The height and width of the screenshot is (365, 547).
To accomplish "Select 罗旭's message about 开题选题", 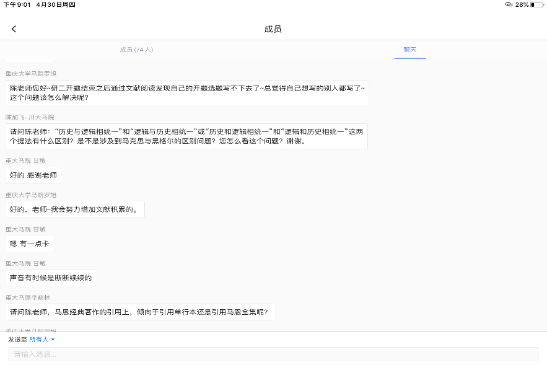I will [187, 92].
